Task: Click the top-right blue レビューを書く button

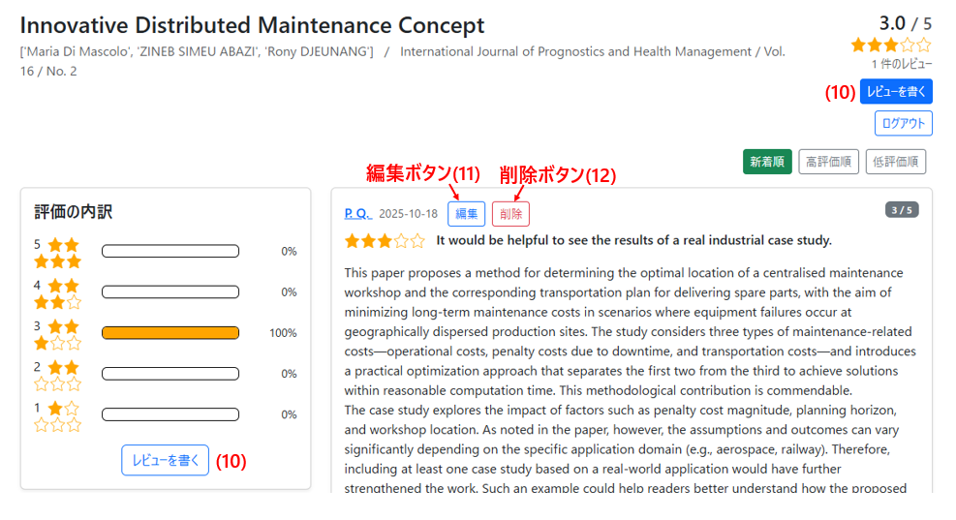Action: coord(895,92)
